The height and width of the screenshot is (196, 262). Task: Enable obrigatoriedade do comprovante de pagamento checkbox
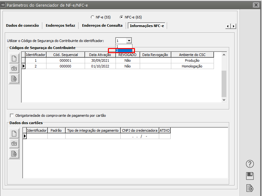pyautogui.click(x=12, y=115)
